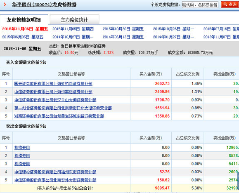
Task: Choose date 2015年10月26日 星期一
Action: tap(173, 29)
